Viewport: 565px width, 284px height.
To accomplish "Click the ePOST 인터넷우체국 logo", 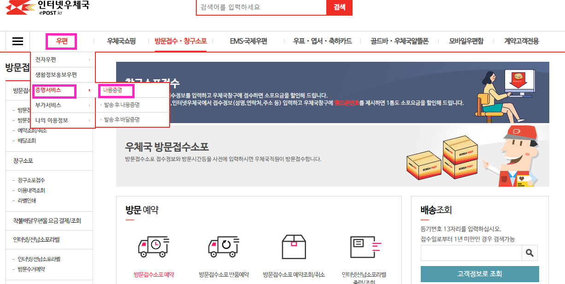I will point(47,7).
